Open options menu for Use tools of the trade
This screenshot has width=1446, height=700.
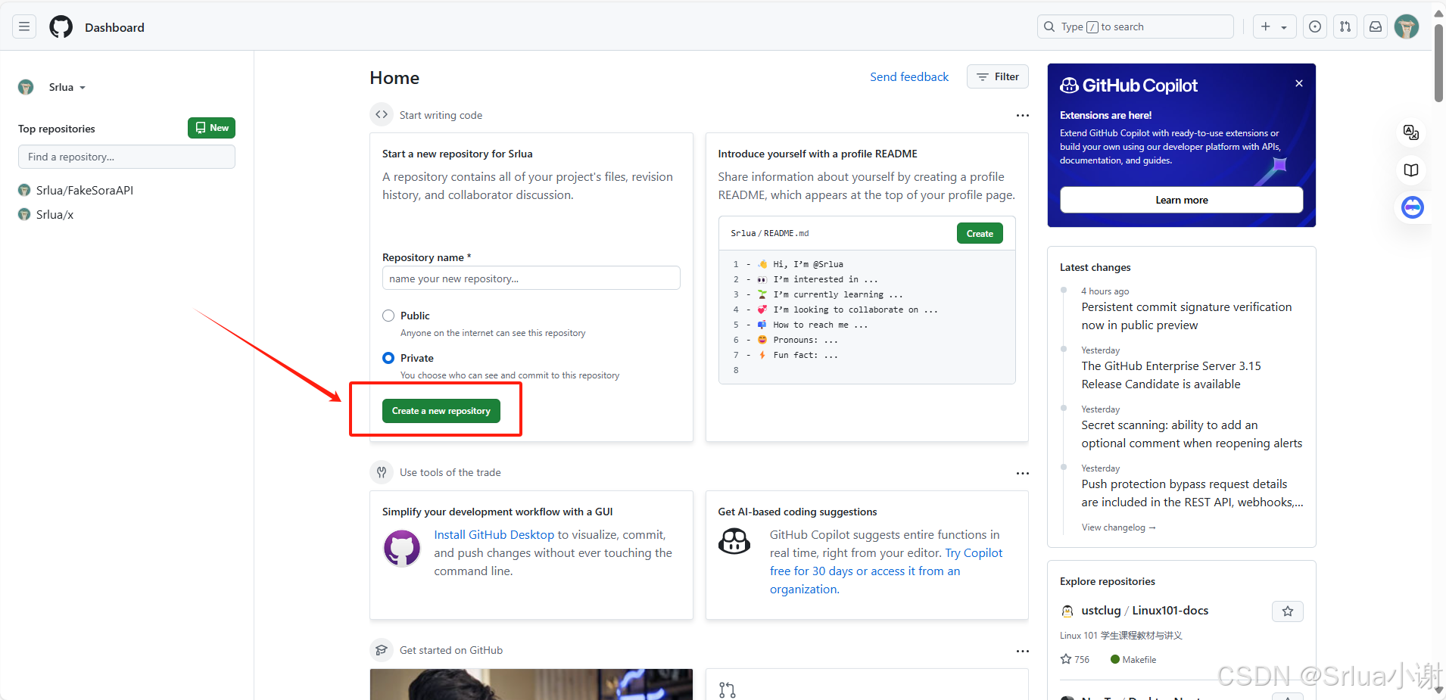click(1023, 473)
